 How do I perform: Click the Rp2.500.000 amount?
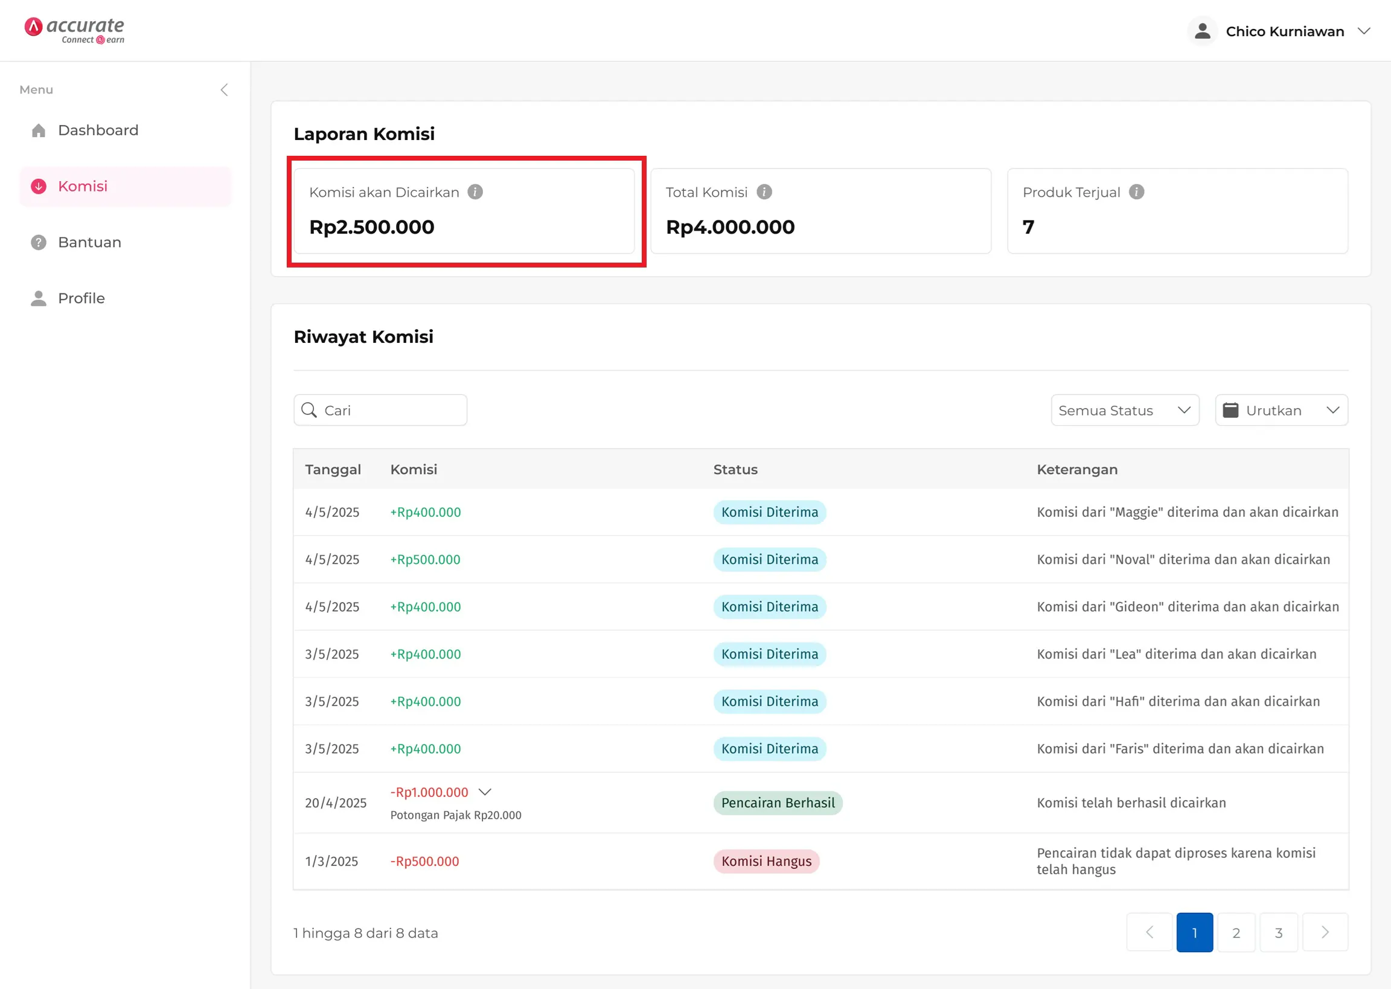371,226
